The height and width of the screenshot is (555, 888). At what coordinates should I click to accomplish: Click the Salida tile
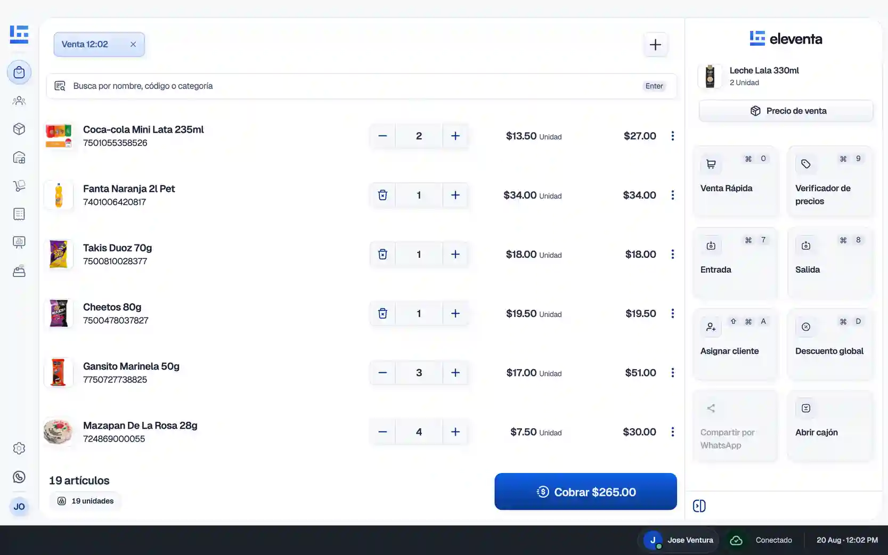pos(830,263)
